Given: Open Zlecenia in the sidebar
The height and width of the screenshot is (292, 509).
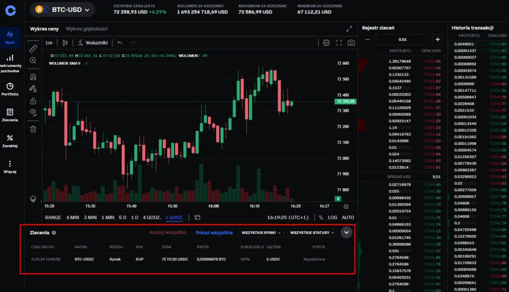Looking at the screenshot, I should [10, 115].
